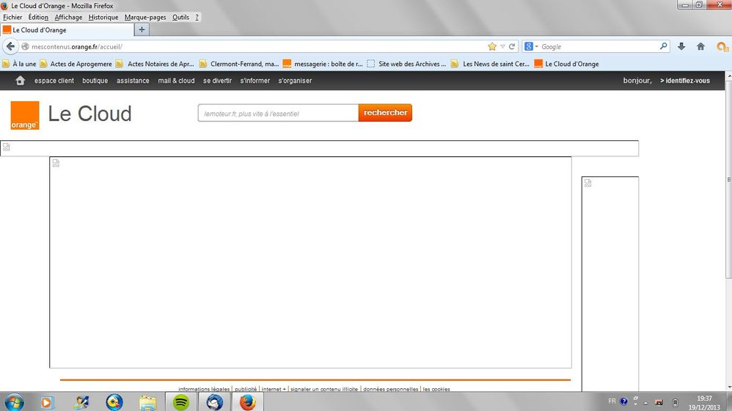Click the Firefox back arrow button

click(10, 46)
